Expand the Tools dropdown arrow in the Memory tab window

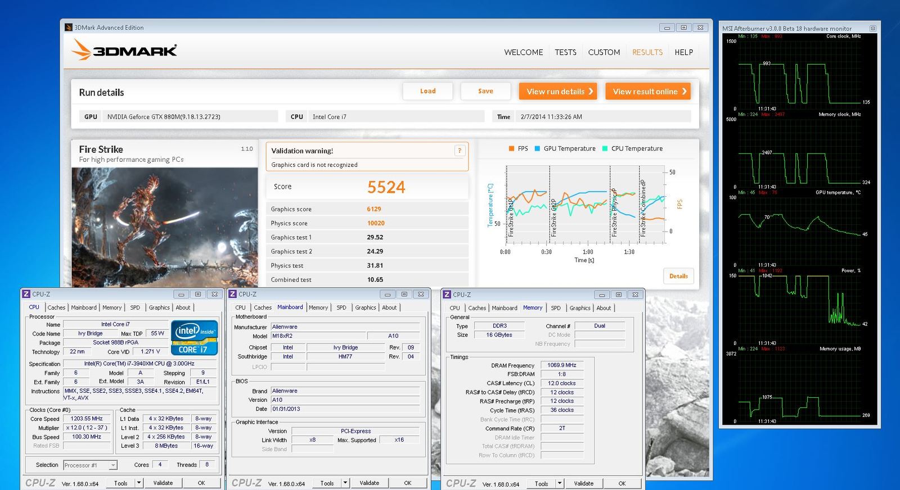[559, 483]
